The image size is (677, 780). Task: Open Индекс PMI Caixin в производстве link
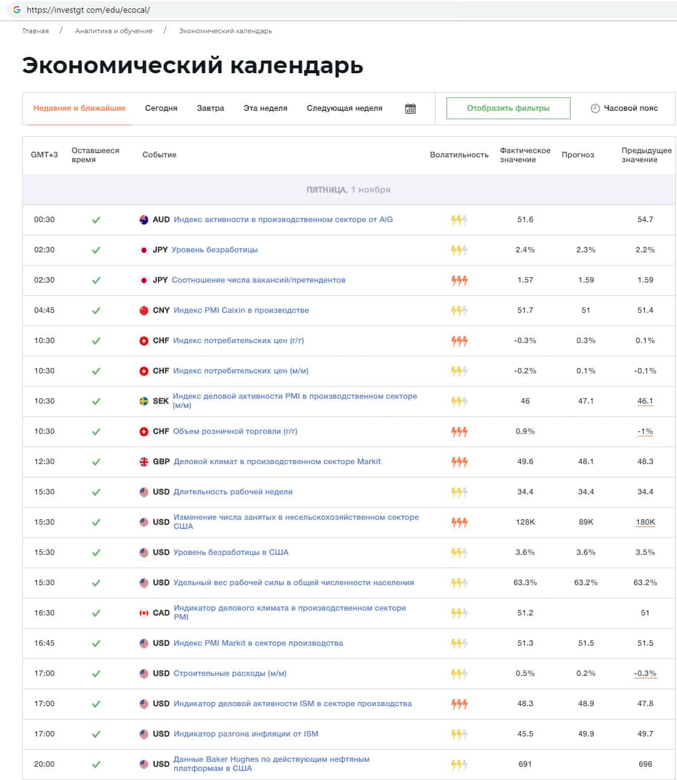point(241,310)
